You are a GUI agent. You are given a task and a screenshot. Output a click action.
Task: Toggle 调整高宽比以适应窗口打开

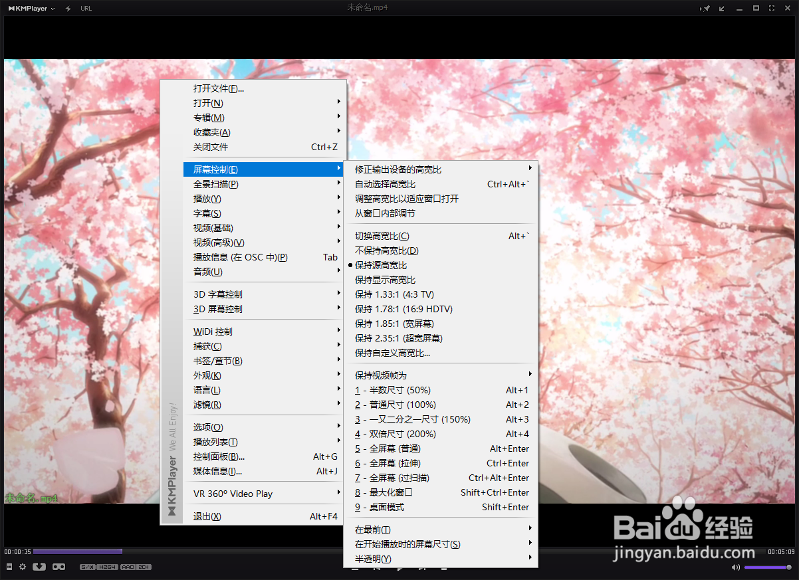click(x=441, y=199)
